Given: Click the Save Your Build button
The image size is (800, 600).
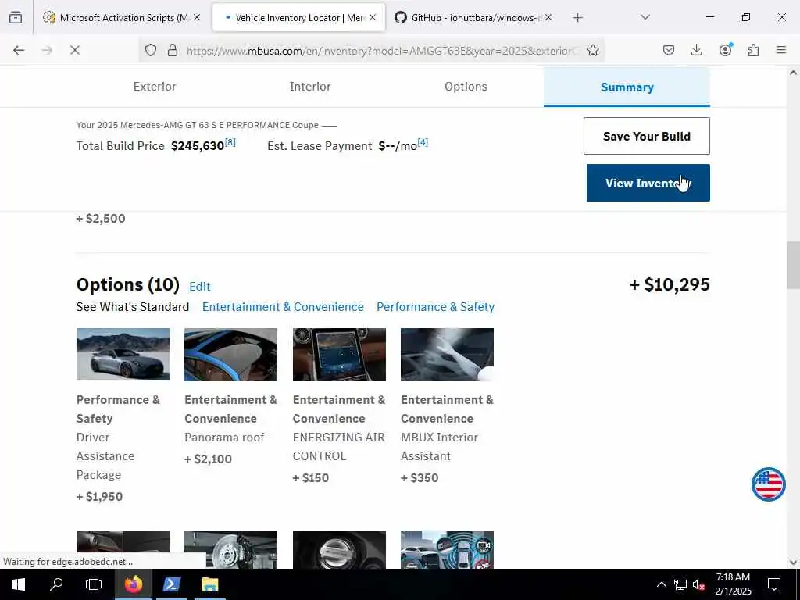Looking at the screenshot, I should click(646, 136).
